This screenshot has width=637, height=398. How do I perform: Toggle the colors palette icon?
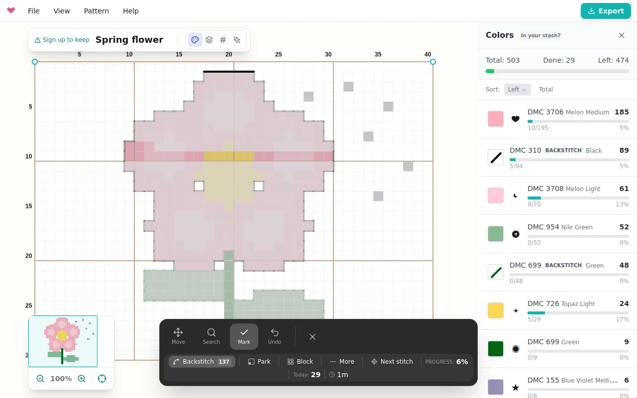point(195,40)
